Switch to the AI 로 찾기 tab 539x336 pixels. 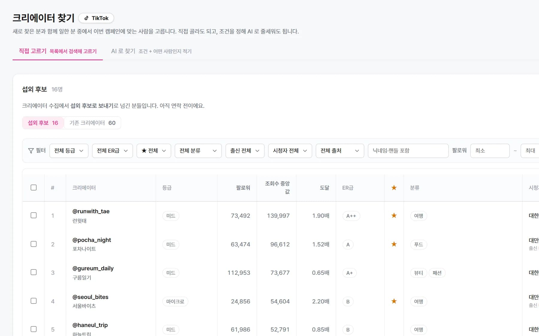(151, 51)
